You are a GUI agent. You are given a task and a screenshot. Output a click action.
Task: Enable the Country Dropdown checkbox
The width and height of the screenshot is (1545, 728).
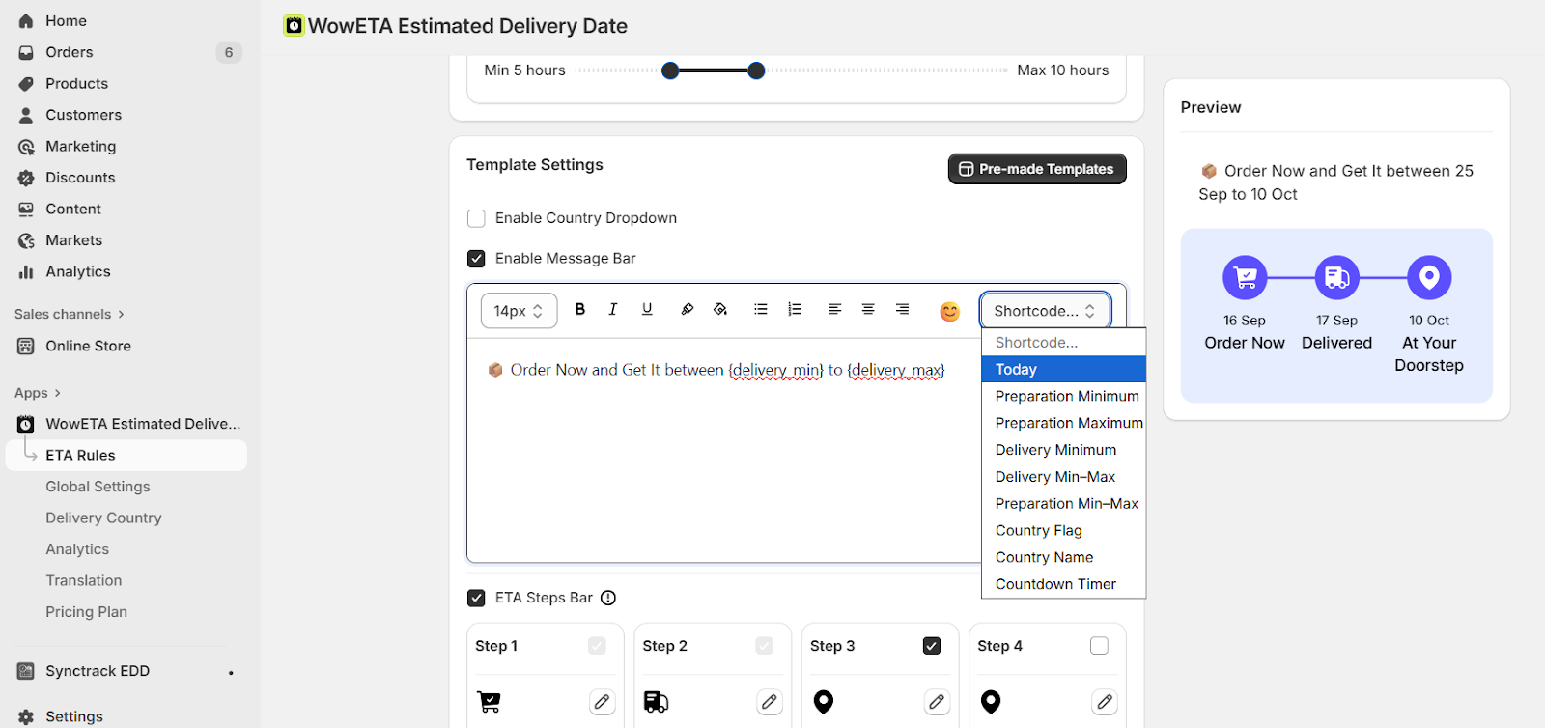(476, 218)
